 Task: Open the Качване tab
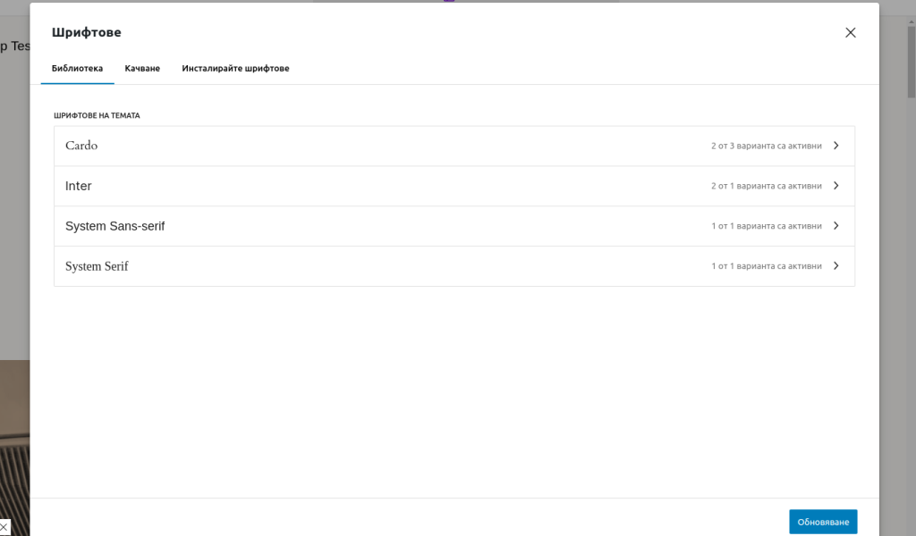click(x=142, y=69)
